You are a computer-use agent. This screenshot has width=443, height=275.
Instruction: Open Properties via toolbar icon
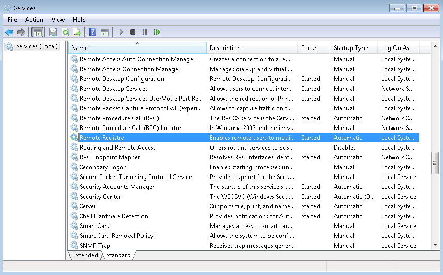(x=53, y=32)
